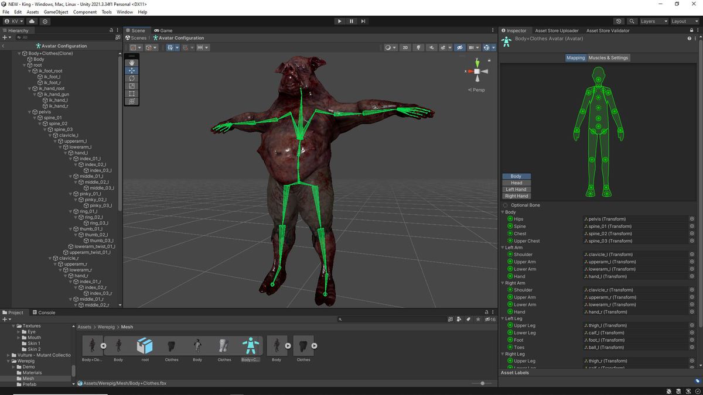Click the Head mapping button

pyautogui.click(x=516, y=183)
